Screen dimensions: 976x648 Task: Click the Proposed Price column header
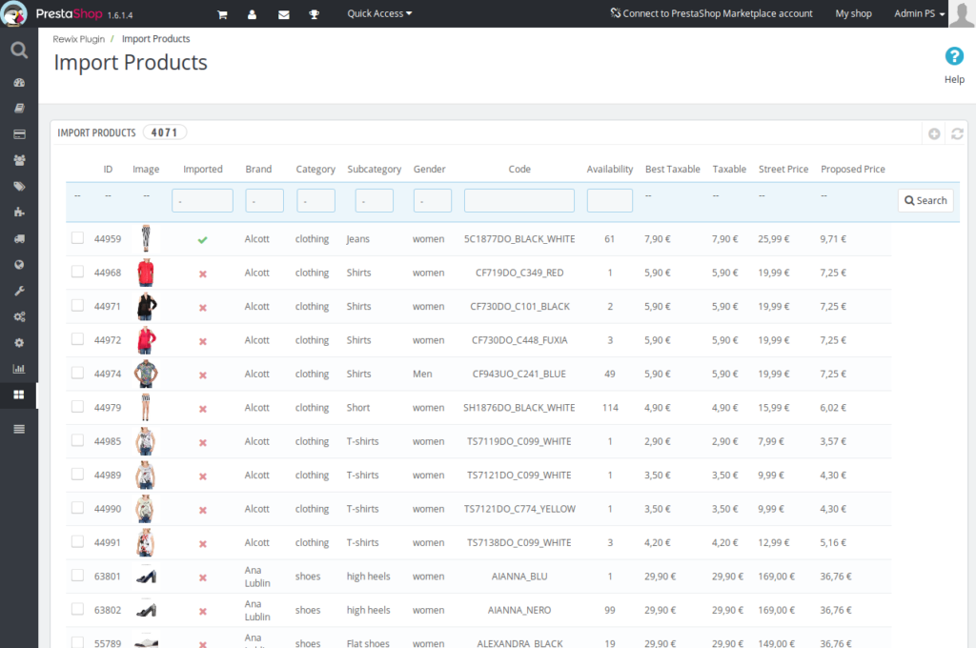point(853,169)
